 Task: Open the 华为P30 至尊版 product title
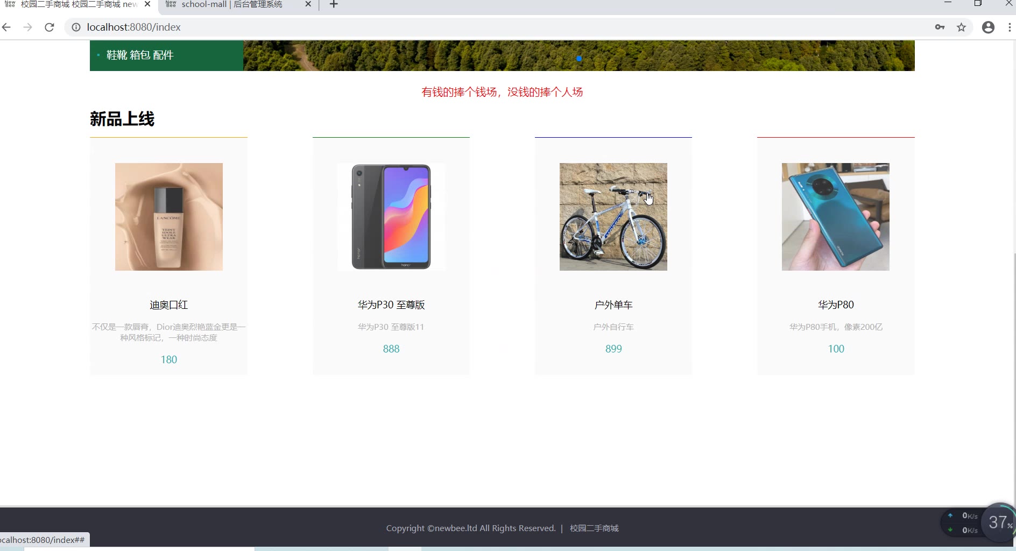(x=391, y=305)
